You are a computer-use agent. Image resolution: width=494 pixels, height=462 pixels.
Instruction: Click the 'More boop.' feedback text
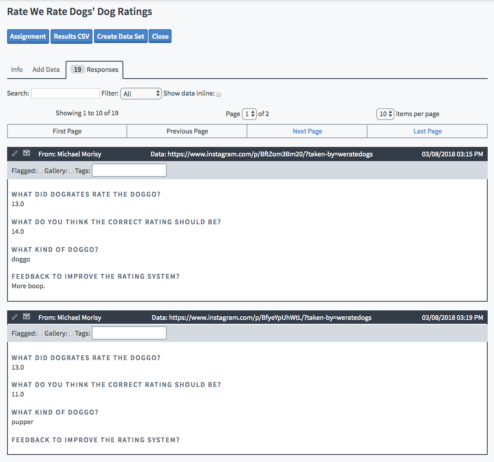point(28,286)
